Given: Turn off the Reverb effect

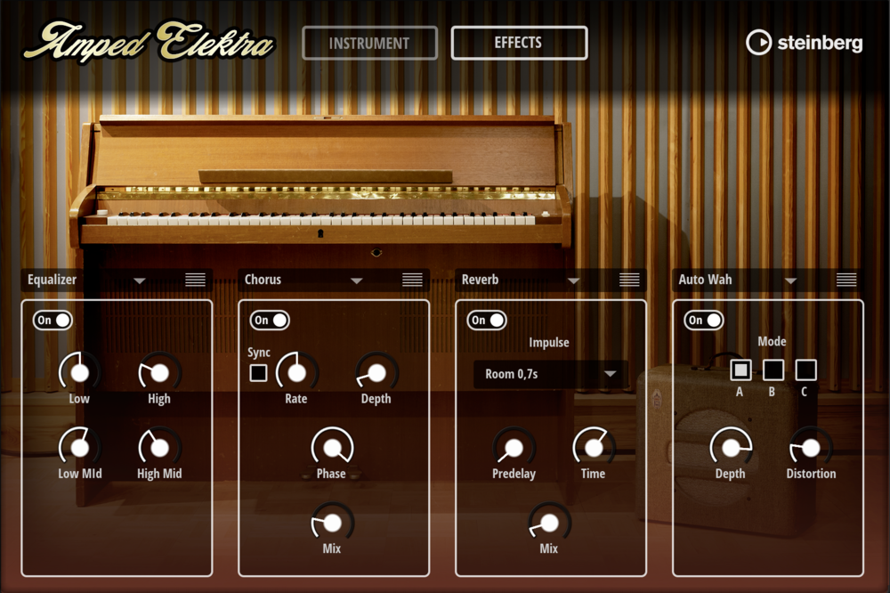Looking at the screenshot, I should pos(486,321).
